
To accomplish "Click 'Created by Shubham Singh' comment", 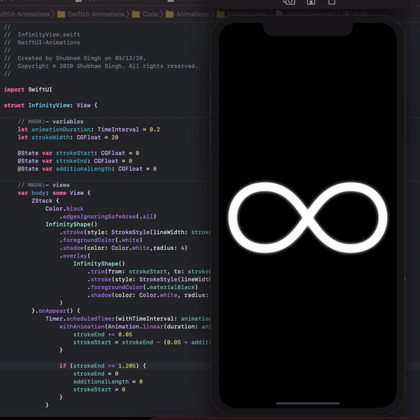I will pyautogui.click(x=75, y=58).
